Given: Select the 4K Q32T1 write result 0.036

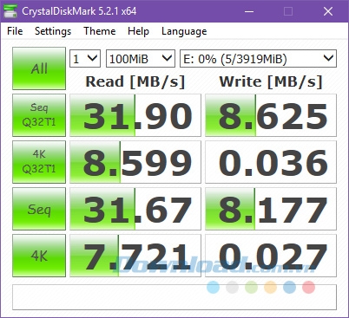Looking at the screenshot, I should coord(271,162).
